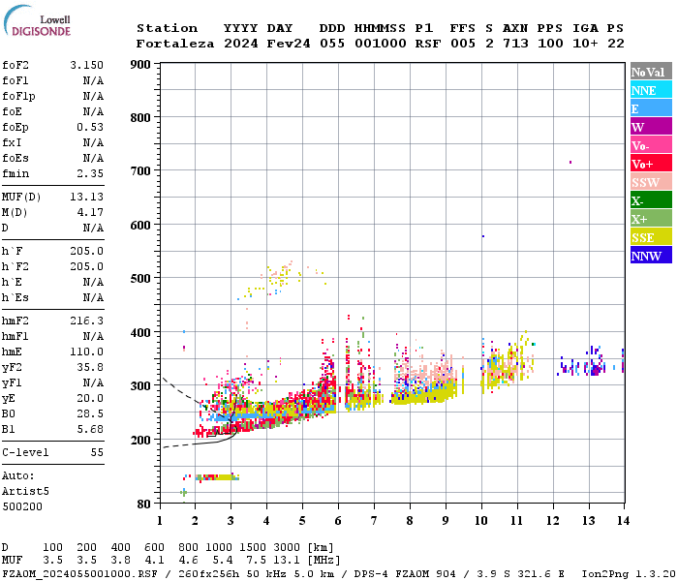Click the 14 MHz x-axis label

(623, 521)
